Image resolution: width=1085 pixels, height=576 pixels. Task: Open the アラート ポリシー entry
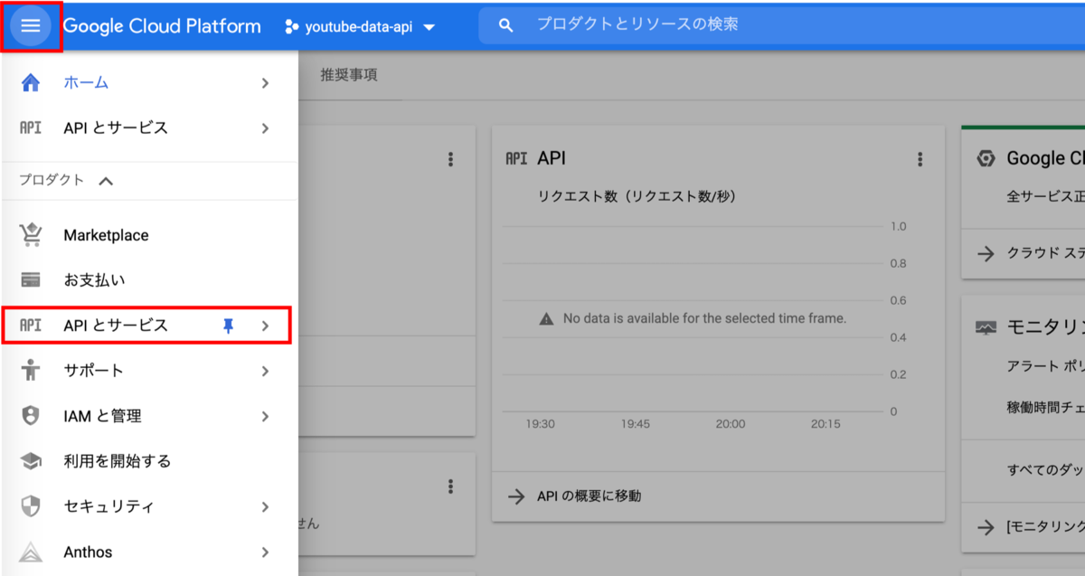(x=1045, y=366)
